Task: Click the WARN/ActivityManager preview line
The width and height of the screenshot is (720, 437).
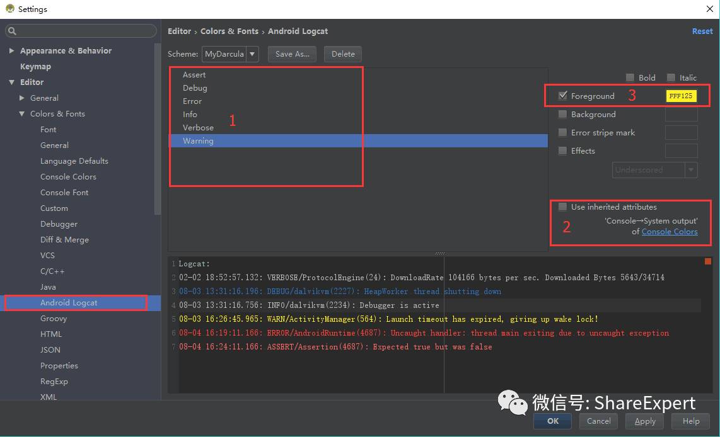Action: coord(388,319)
